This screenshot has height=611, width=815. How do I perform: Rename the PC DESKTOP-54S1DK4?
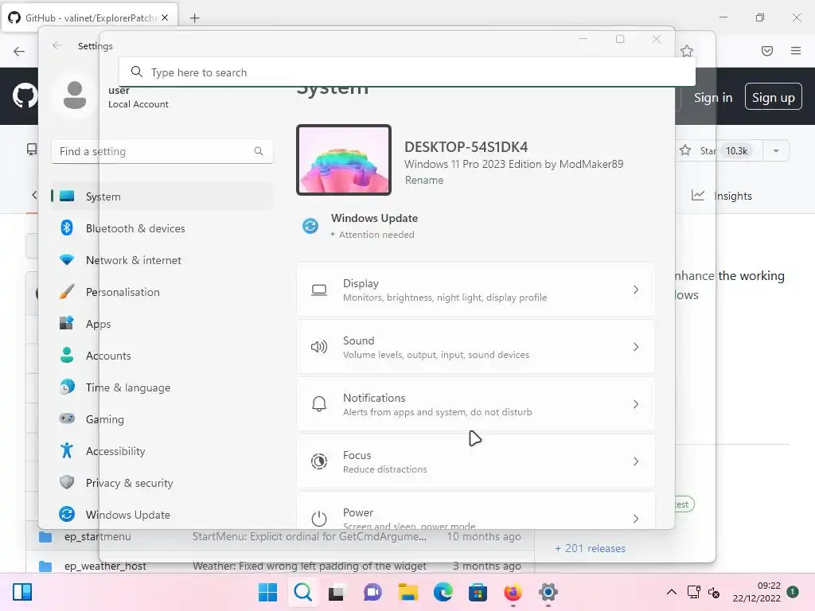(424, 180)
